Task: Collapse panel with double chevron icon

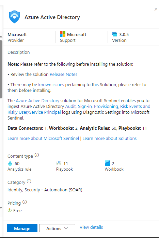Action: point(156,9)
